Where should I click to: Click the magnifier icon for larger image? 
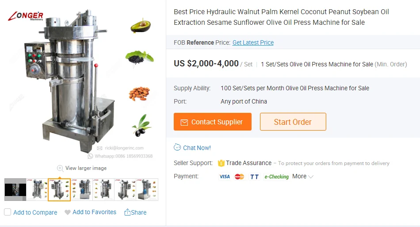(60, 168)
